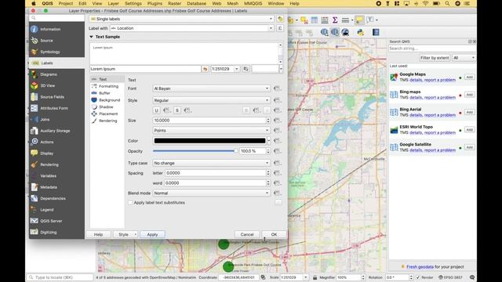Open the Dependencies section

click(56, 198)
